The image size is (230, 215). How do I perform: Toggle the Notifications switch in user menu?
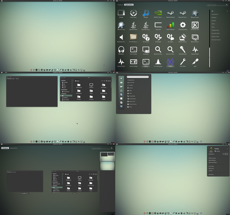[225, 154]
